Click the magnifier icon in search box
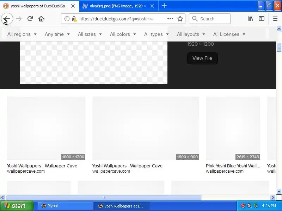The width and height of the screenshot is (282, 211). click(195, 19)
